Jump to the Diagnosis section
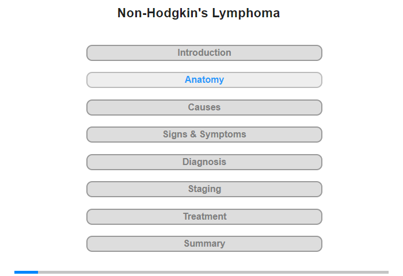The width and height of the screenshot is (403, 276). pyautogui.click(x=204, y=162)
